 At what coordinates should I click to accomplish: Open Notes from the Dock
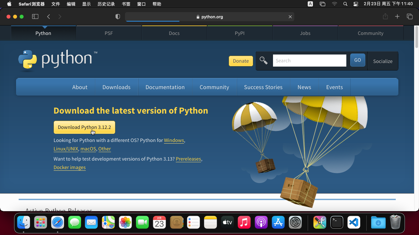click(210, 223)
